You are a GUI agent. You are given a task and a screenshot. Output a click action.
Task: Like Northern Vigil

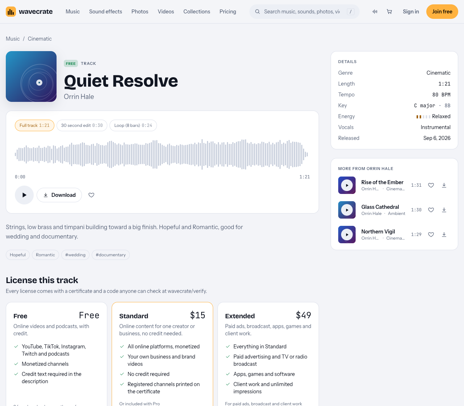tap(431, 235)
